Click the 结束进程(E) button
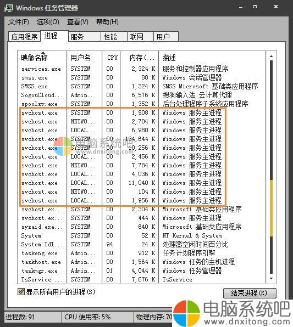Screen dimensions: 293x327 250,293
